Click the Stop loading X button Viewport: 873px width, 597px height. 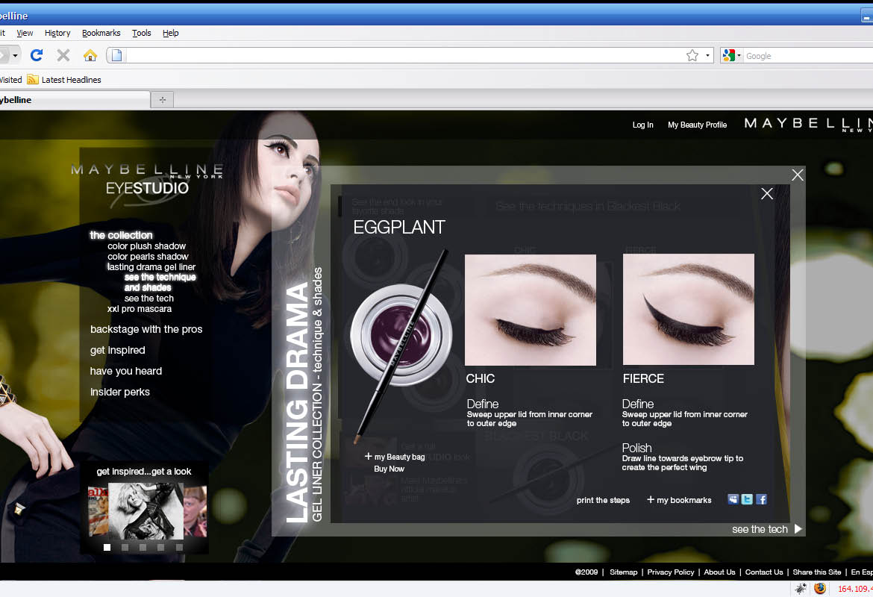coord(63,55)
